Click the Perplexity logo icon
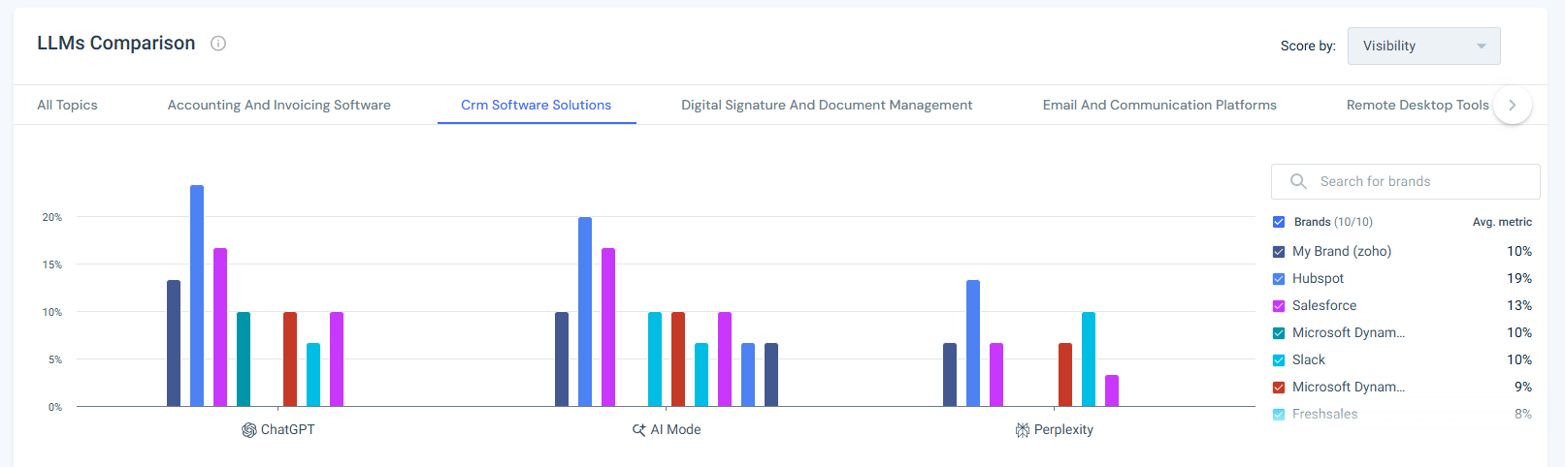1565x467 pixels. coord(1023,430)
